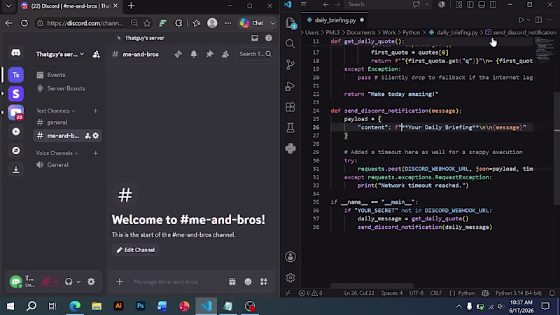This screenshot has height=315, width=560.
Task: Open notification settings bell in channel header
Action: click(194, 54)
